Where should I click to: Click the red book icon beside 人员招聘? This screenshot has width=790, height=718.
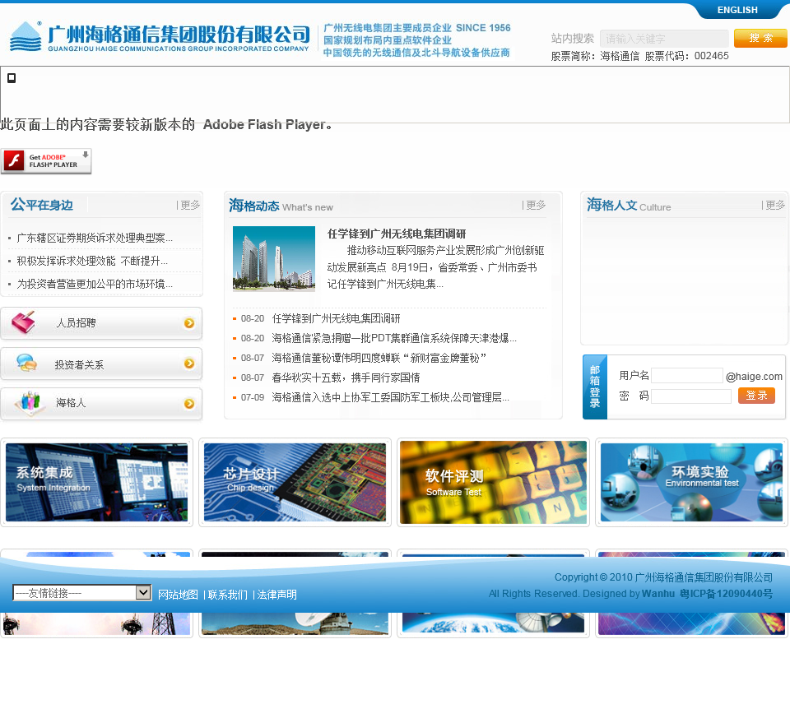[x=24, y=322]
